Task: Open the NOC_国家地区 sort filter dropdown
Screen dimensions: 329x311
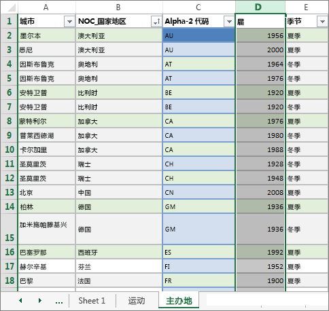Action: [x=156, y=22]
